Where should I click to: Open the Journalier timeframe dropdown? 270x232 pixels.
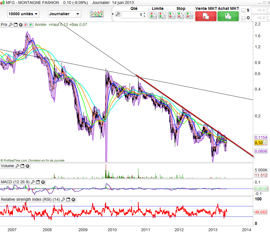click(x=65, y=14)
